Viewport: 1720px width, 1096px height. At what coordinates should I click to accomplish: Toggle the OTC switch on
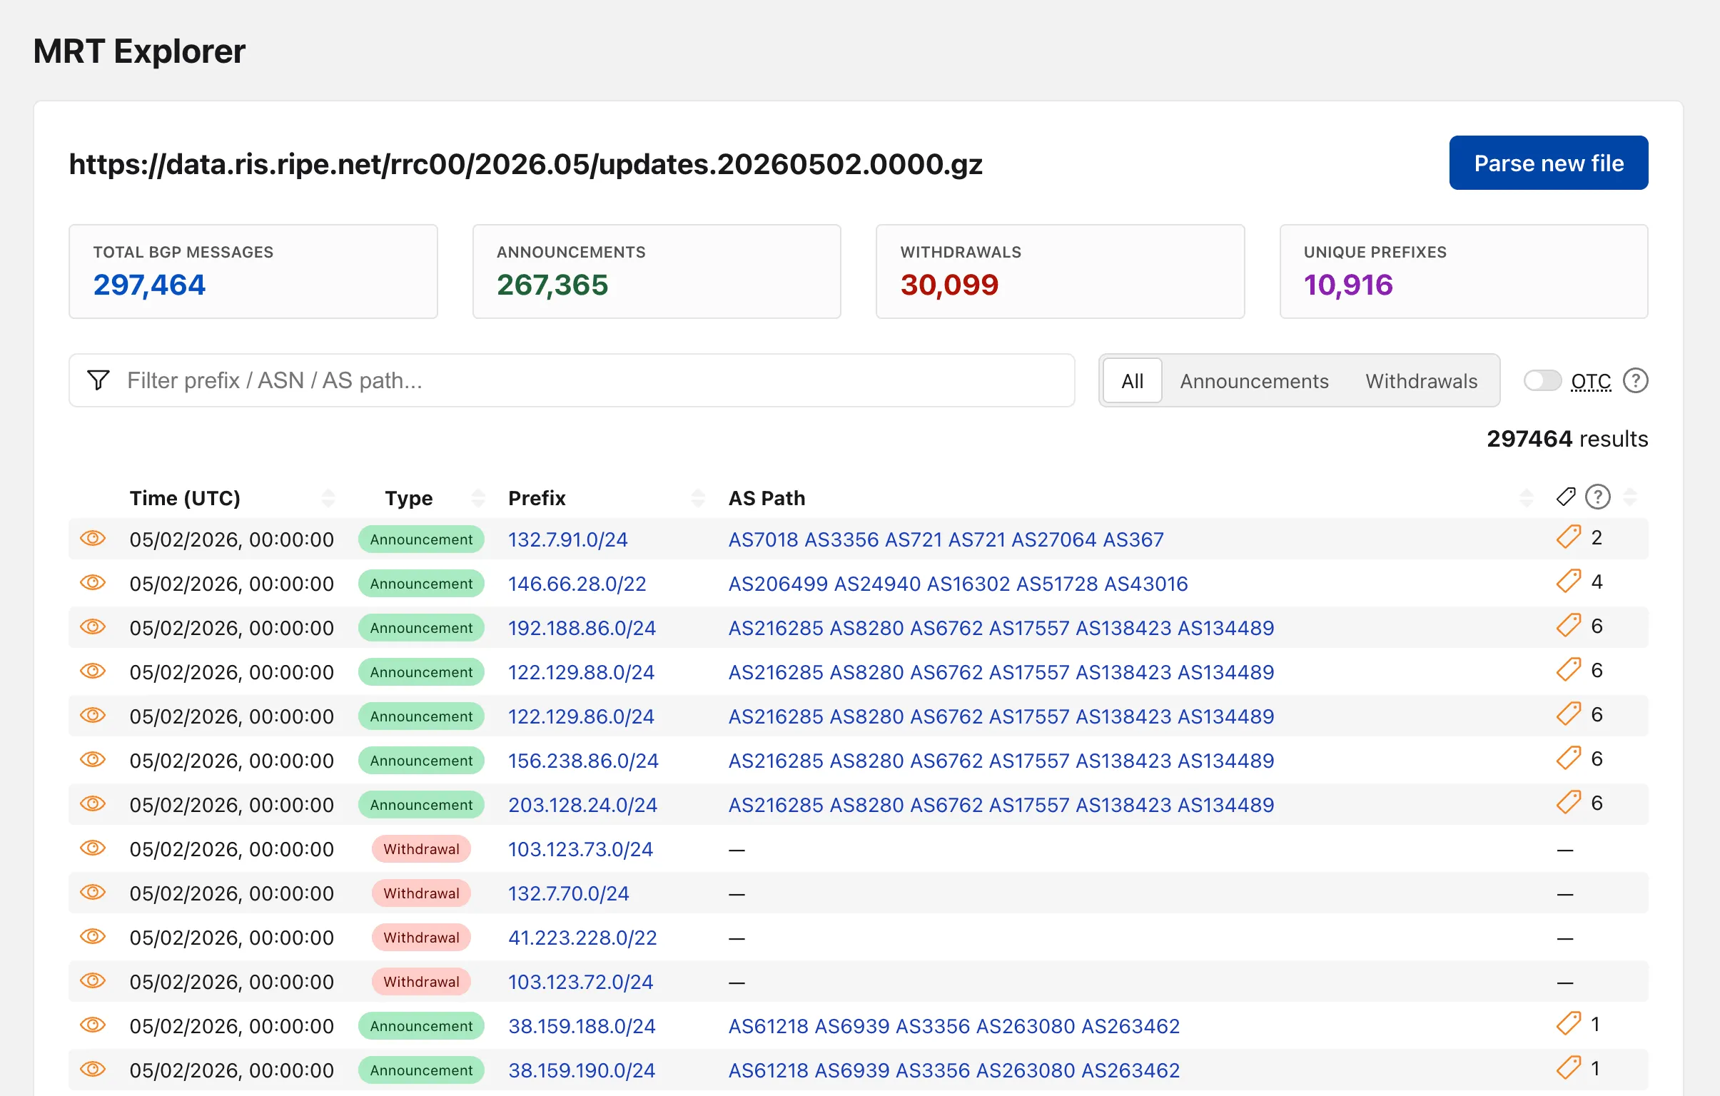pos(1542,380)
